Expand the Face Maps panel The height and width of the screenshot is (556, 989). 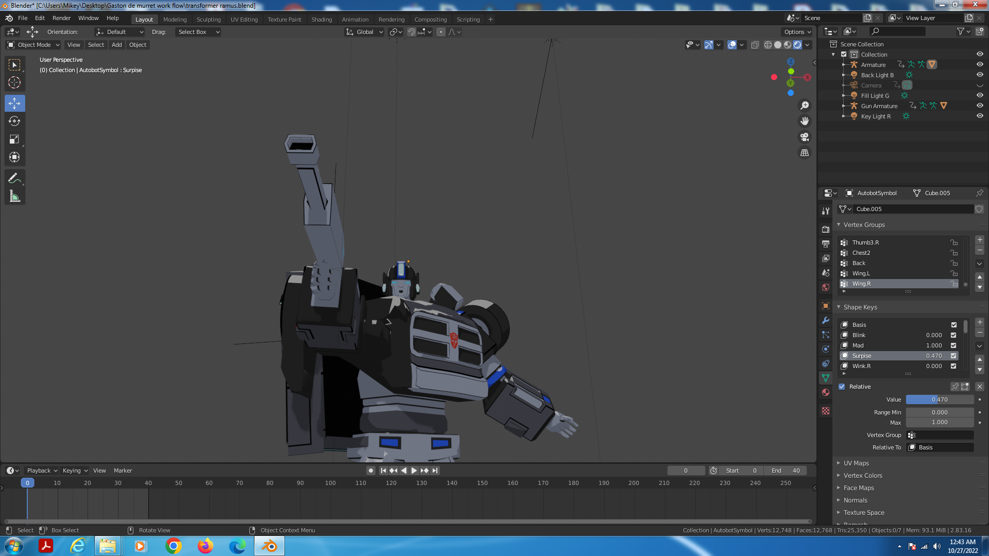point(859,488)
